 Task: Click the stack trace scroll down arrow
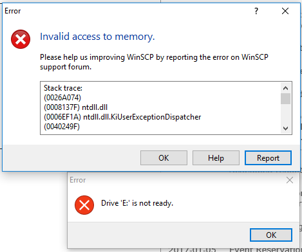click(x=285, y=129)
